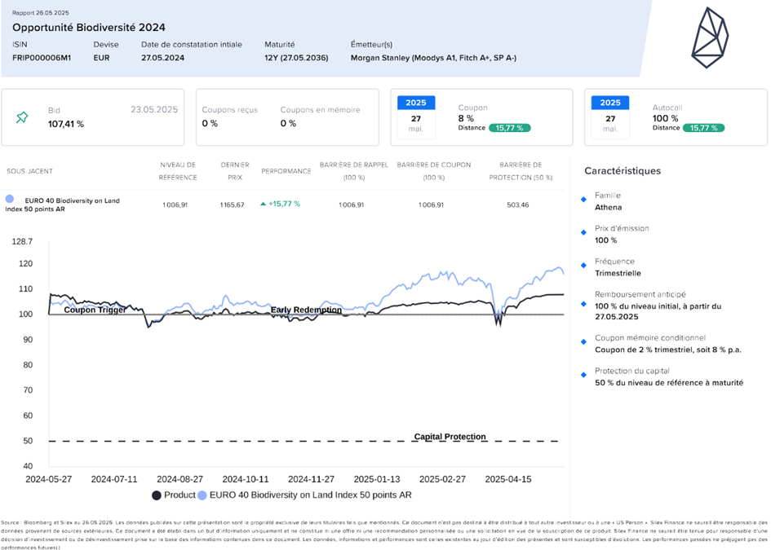Image resolution: width=771 pixels, height=550 pixels.
Task: Click the Famille value Athena
Action: click(609, 208)
